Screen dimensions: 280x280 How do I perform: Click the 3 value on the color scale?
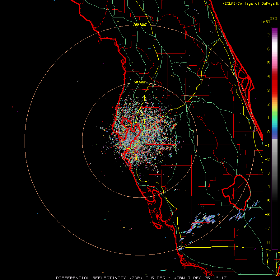268,90
